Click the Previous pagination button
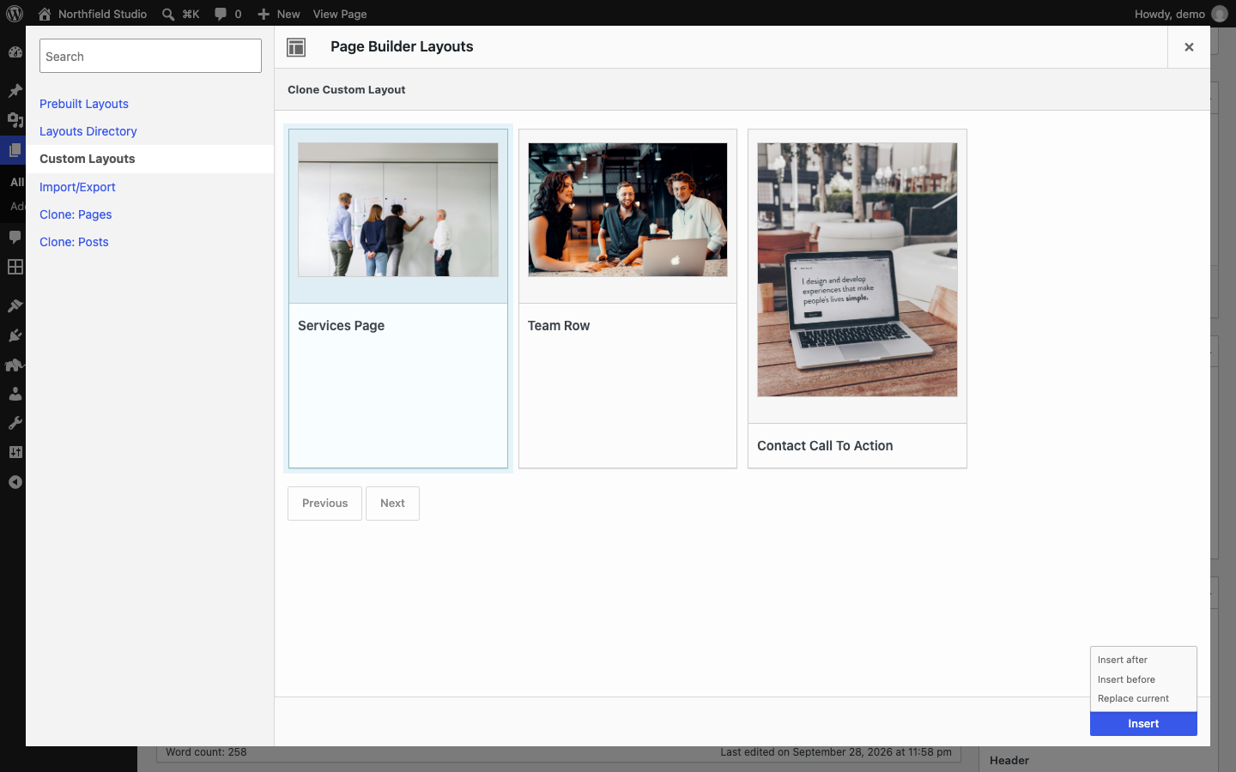Screen dimensions: 1236x772 324,504
